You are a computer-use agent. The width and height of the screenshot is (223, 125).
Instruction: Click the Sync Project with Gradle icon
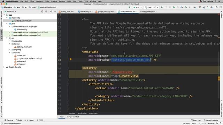[204, 7]
